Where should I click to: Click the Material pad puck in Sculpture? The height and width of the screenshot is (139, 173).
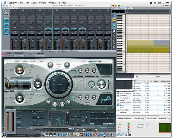[x=54, y=81]
